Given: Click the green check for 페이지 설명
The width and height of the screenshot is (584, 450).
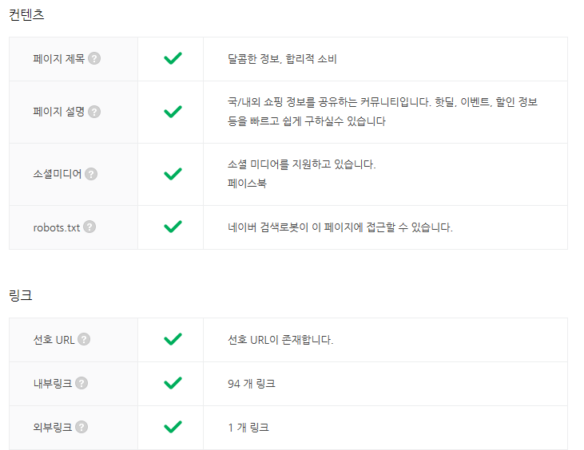Looking at the screenshot, I should (173, 112).
